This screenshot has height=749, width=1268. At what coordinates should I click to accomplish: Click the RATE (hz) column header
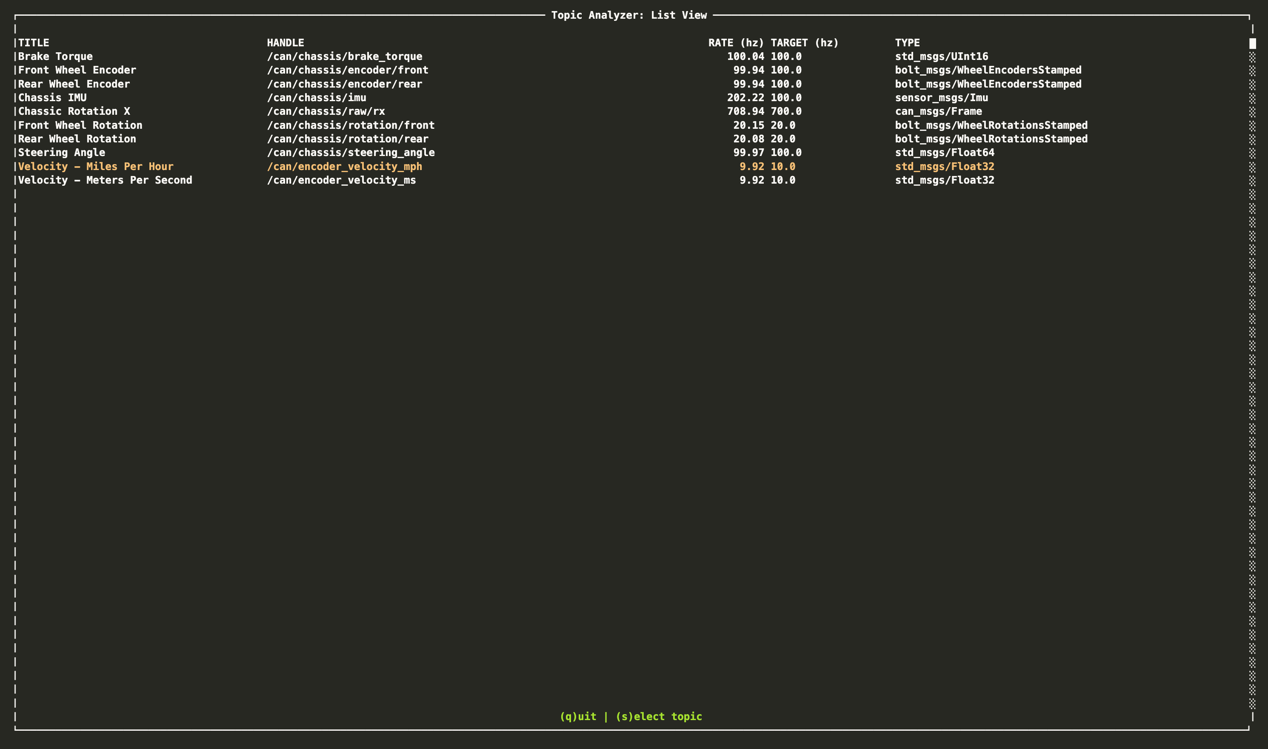click(736, 43)
